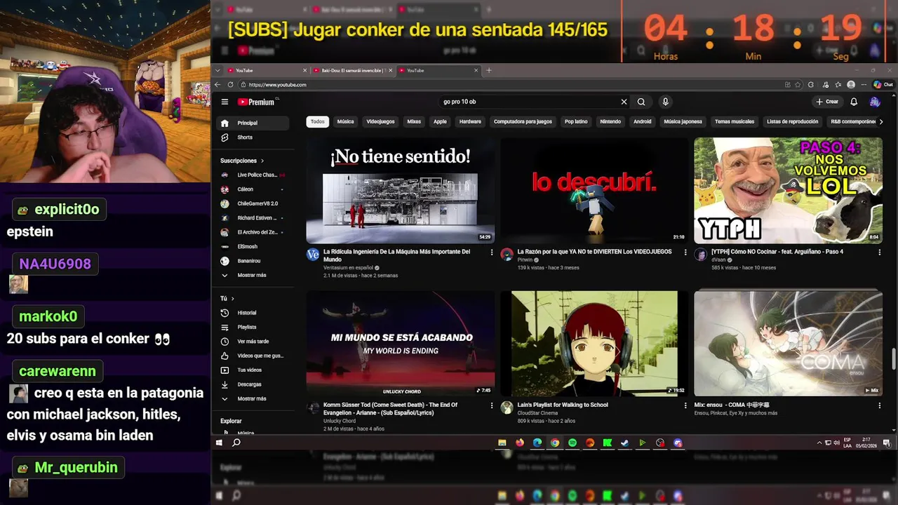Select the Videojuegos filter chip
Image resolution: width=898 pixels, height=505 pixels.
point(380,121)
